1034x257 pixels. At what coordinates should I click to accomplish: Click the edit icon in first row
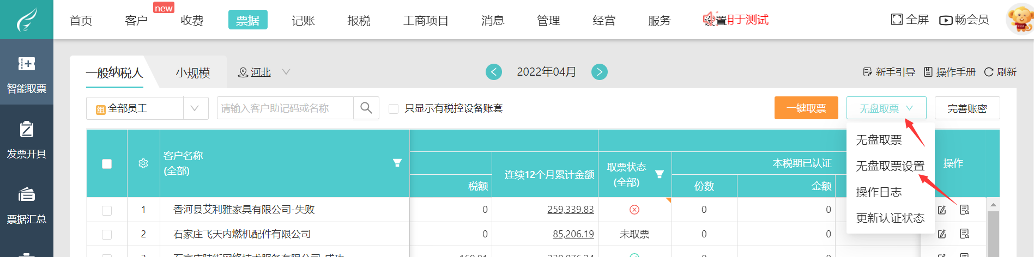(x=942, y=210)
